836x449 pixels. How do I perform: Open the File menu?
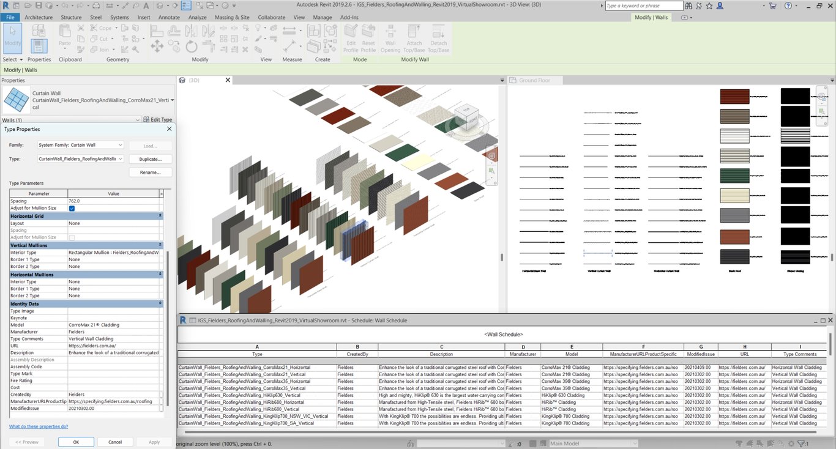click(x=10, y=18)
